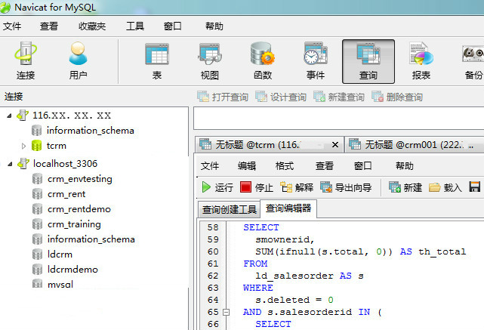Switch to Query Editor (查询编辑器) tab
This screenshot has width=484, height=330.
point(288,208)
